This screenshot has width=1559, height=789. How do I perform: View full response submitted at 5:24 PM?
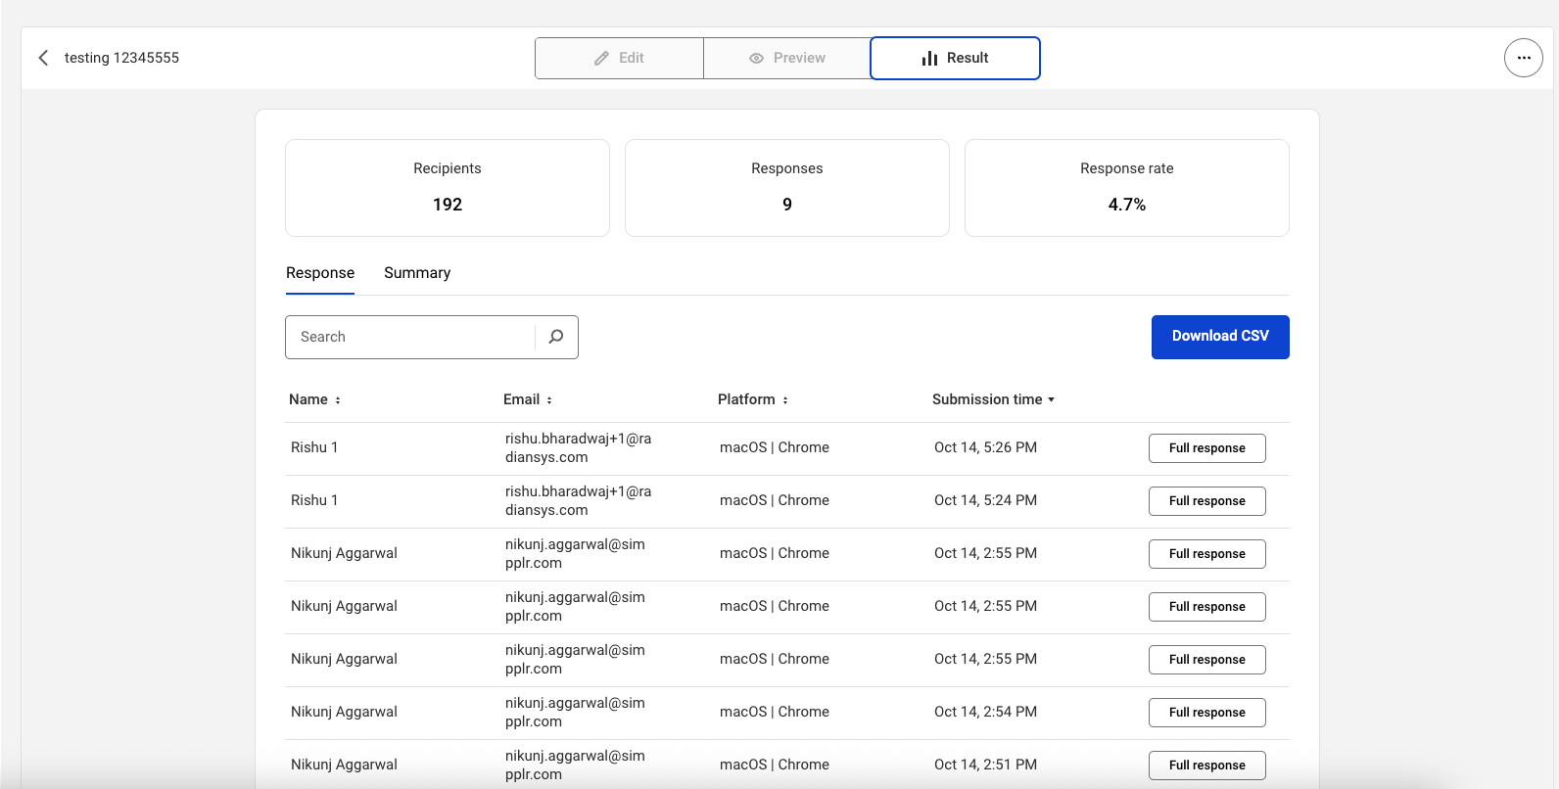(1206, 501)
